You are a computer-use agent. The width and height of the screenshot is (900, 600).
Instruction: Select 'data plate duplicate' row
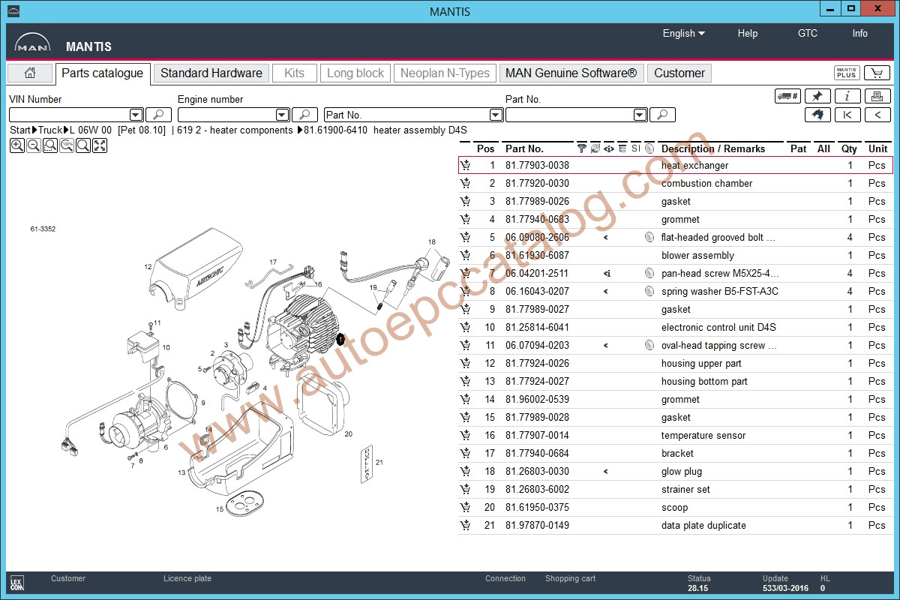pyautogui.click(x=675, y=525)
